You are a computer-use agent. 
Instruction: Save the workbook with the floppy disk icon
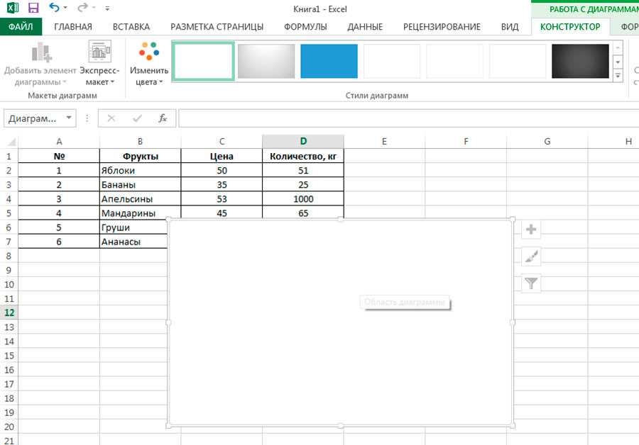pos(33,8)
